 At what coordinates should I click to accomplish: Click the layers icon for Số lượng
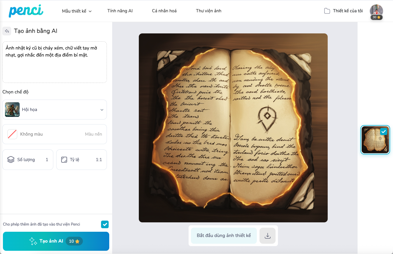click(11, 160)
